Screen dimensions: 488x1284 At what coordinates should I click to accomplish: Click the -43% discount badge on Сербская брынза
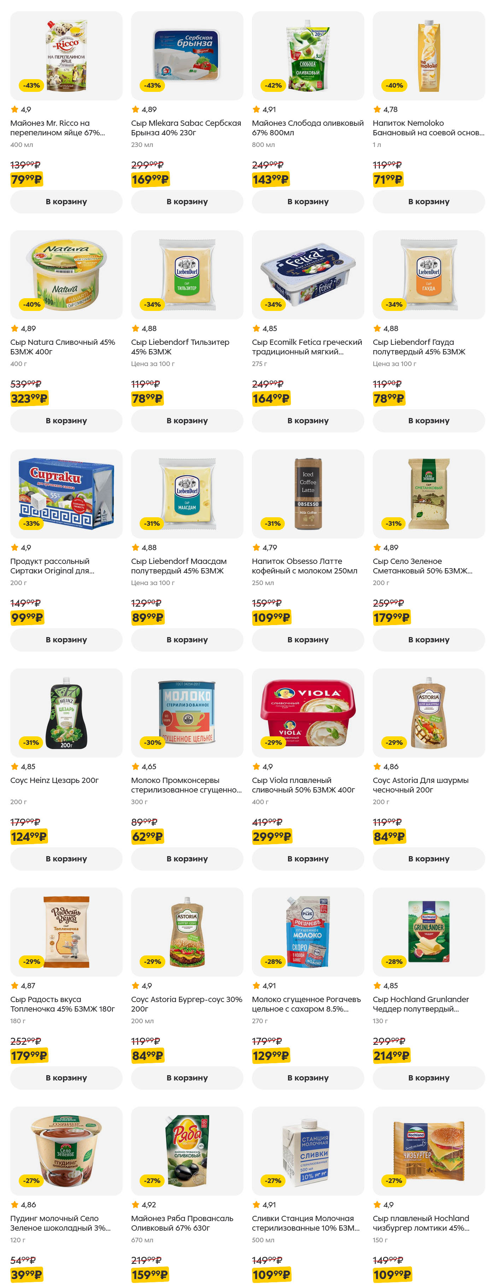(152, 86)
